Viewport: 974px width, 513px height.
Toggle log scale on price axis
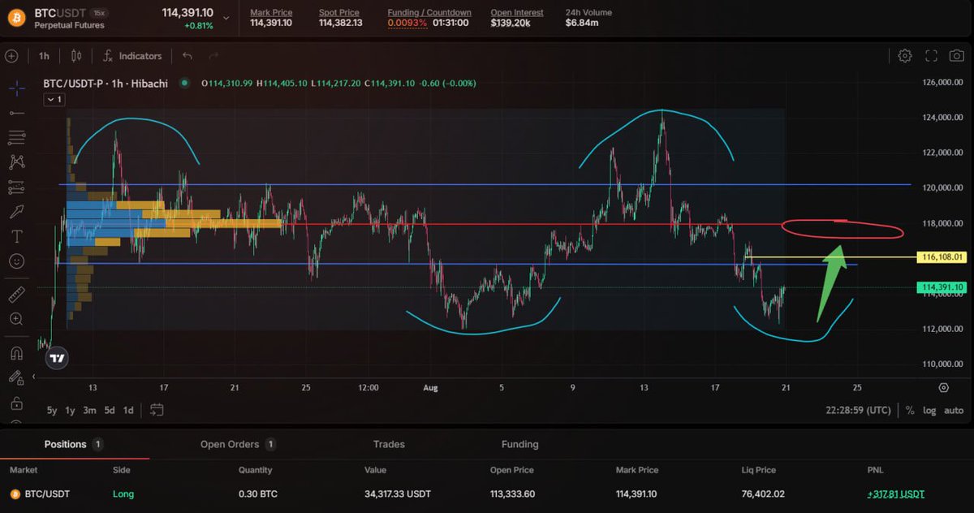(x=929, y=411)
